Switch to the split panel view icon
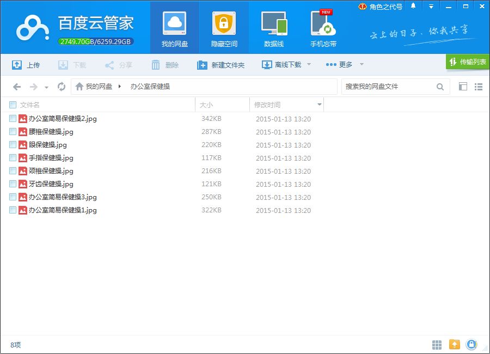 coord(463,87)
